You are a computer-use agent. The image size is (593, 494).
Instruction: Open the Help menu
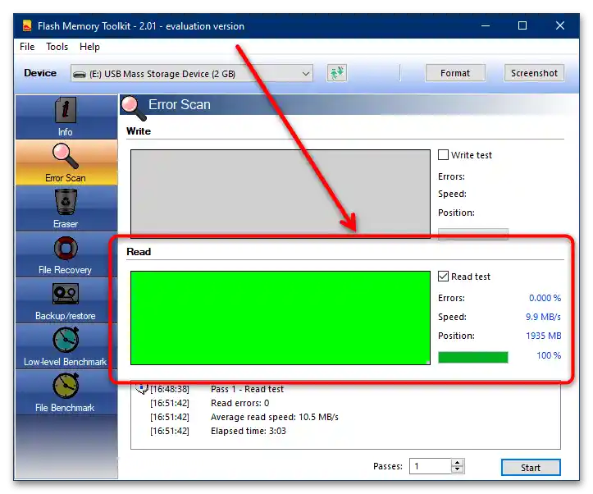coord(89,47)
